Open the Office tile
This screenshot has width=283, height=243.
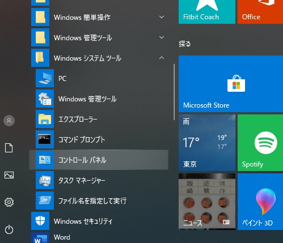[x=260, y=12]
